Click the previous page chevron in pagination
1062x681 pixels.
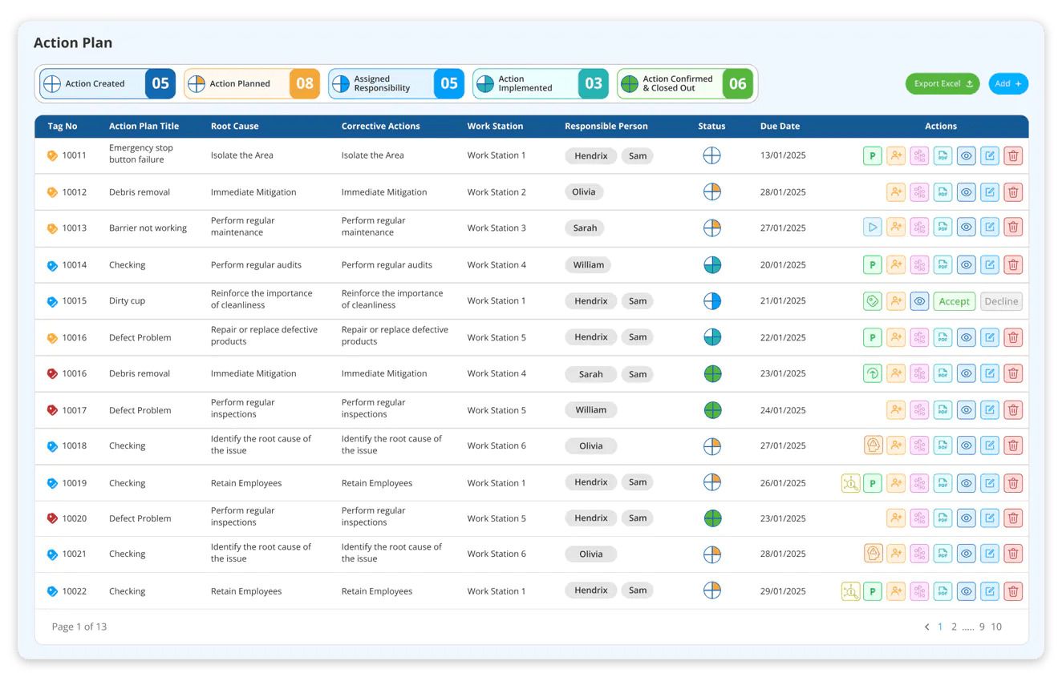coord(926,627)
